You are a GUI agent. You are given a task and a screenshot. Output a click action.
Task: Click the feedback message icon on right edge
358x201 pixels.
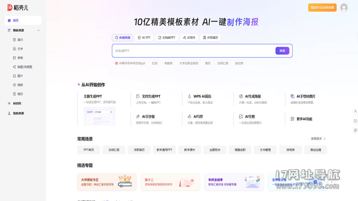point(355,121)
